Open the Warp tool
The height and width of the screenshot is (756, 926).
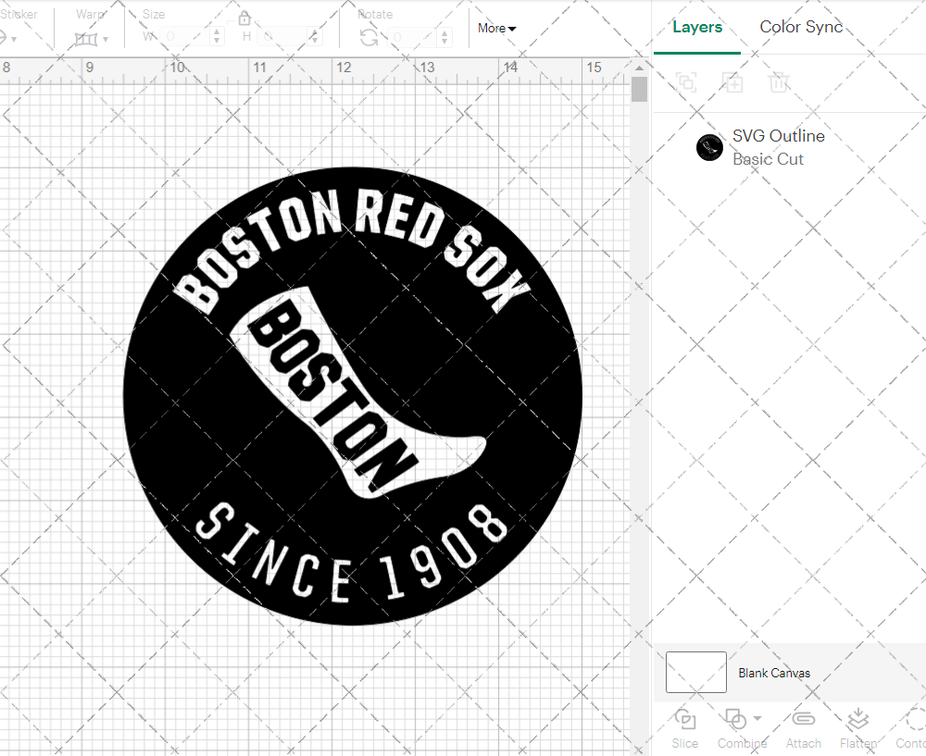pyautogui.click(x=88, y=37)
